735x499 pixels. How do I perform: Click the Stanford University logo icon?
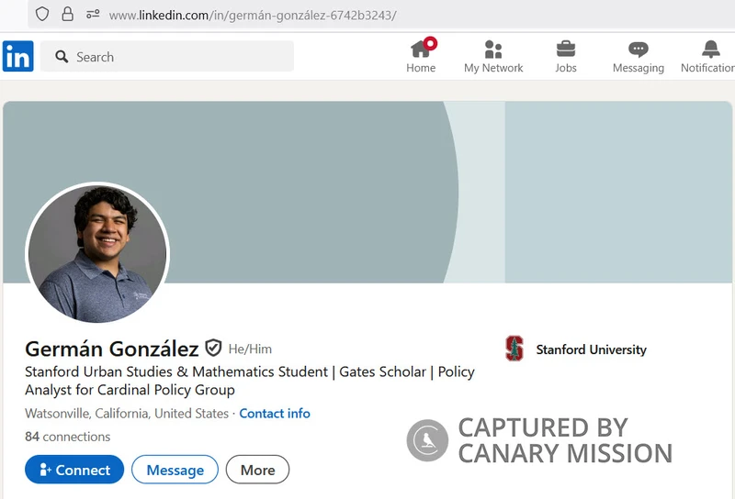click(514, 349)
